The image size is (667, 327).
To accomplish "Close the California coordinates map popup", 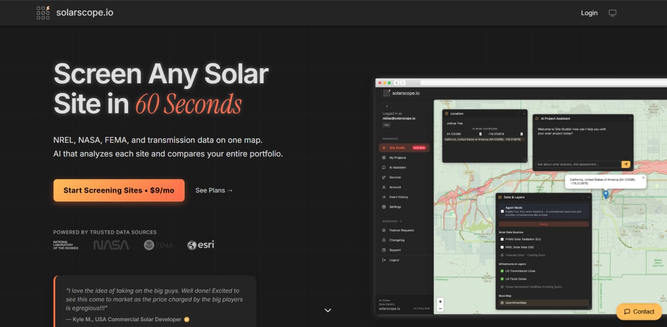I will (644, 178).
